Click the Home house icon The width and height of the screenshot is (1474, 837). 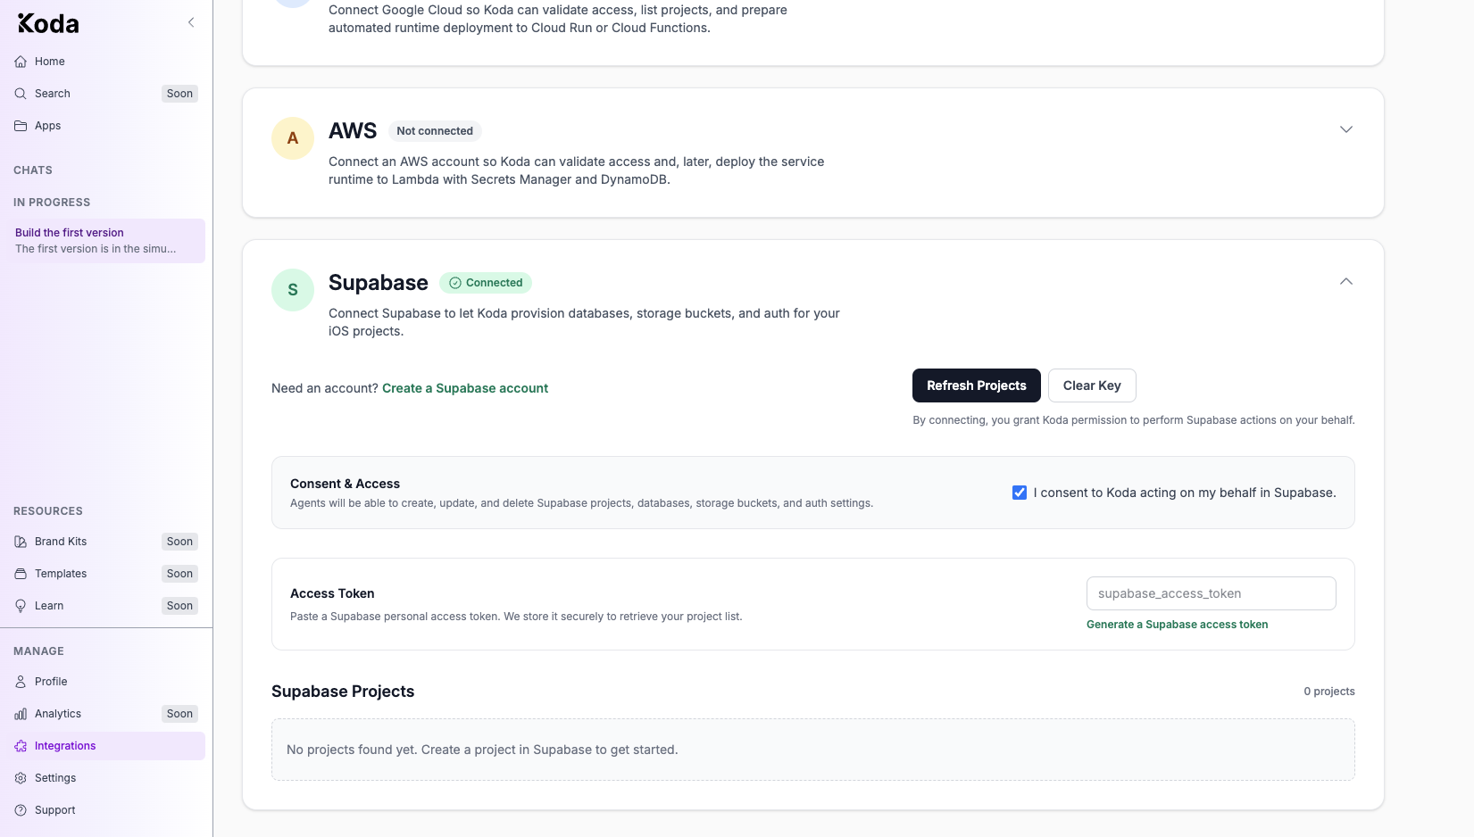click(21, 62)
